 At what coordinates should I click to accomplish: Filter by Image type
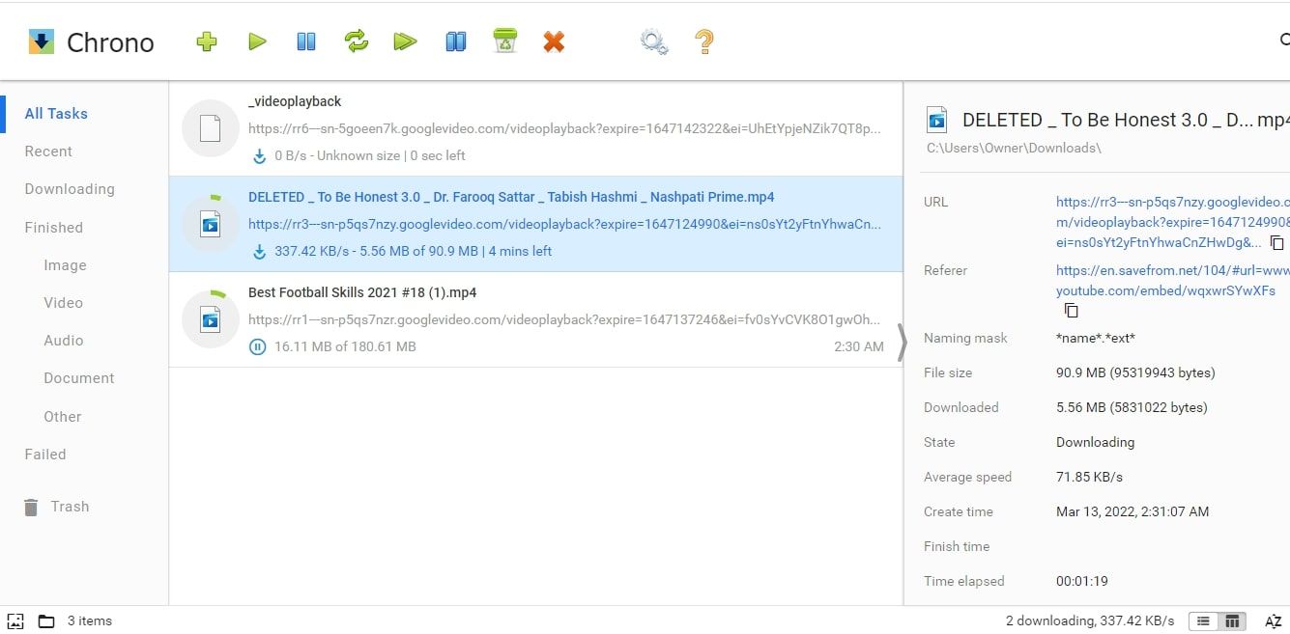point(65,265)
